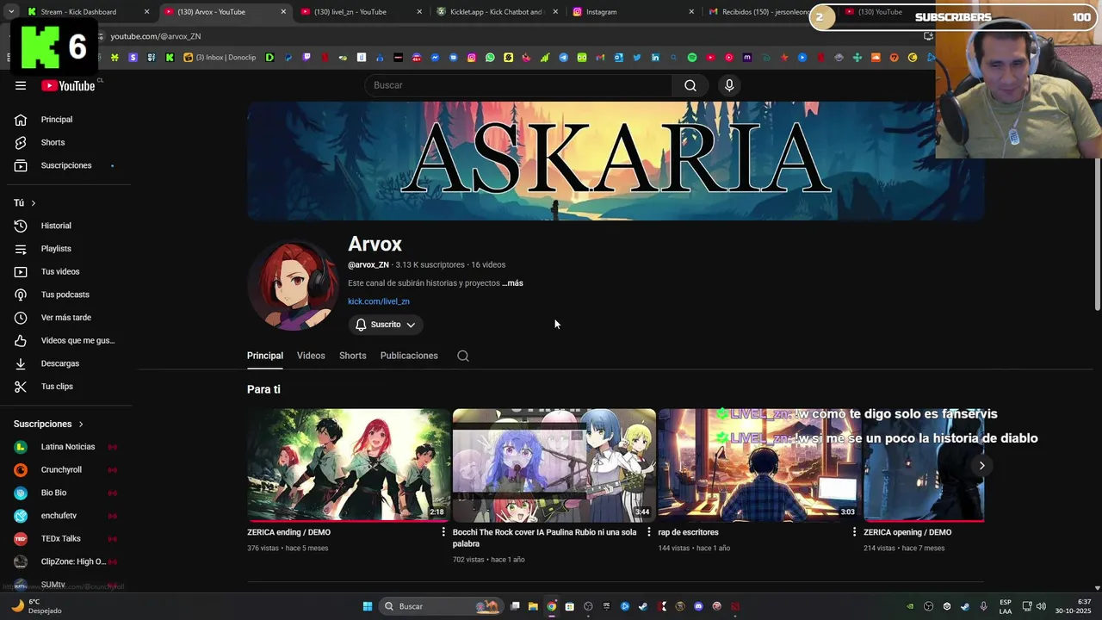1102x620 pixels.
Task: Open Latina Noticias subscription
Action: (69, 447)
